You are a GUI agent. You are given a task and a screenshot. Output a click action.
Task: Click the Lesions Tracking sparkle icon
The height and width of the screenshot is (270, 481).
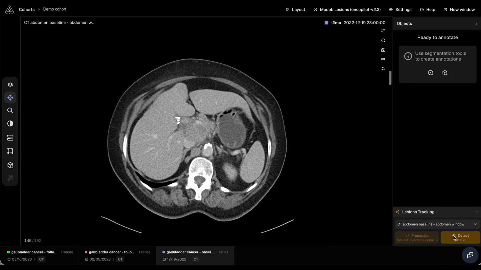click(x=398, y=212)
